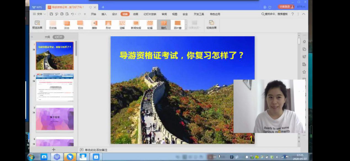Image resolution: width=350 pixels, height=161 pixels.
Task: Select the Fade (淡出) transition
Action: [66, 24]
